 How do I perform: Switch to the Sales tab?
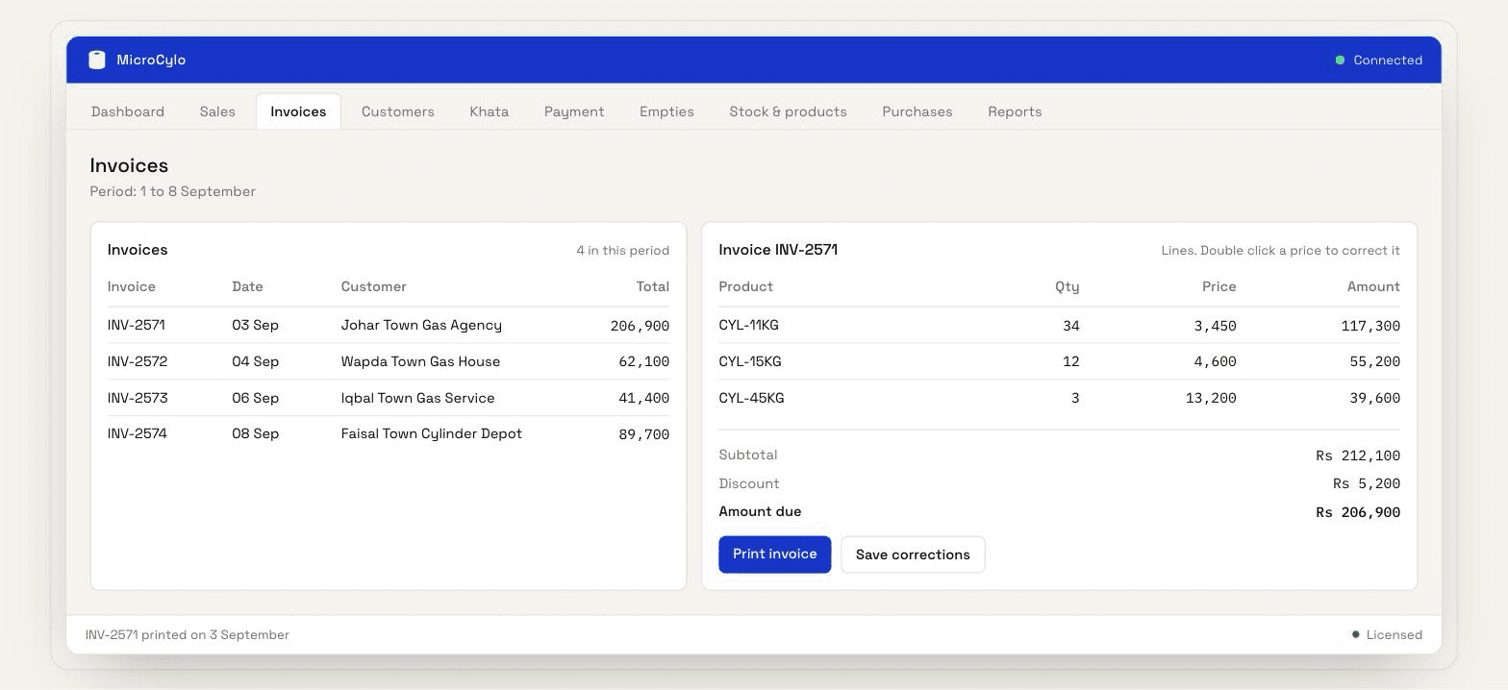[217, 111]
